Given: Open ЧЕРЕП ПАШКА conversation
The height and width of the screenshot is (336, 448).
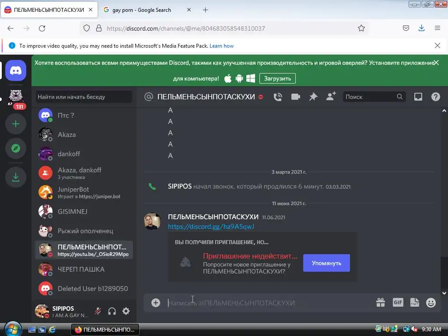Looking at the screenshot, I should click(84, 269).
